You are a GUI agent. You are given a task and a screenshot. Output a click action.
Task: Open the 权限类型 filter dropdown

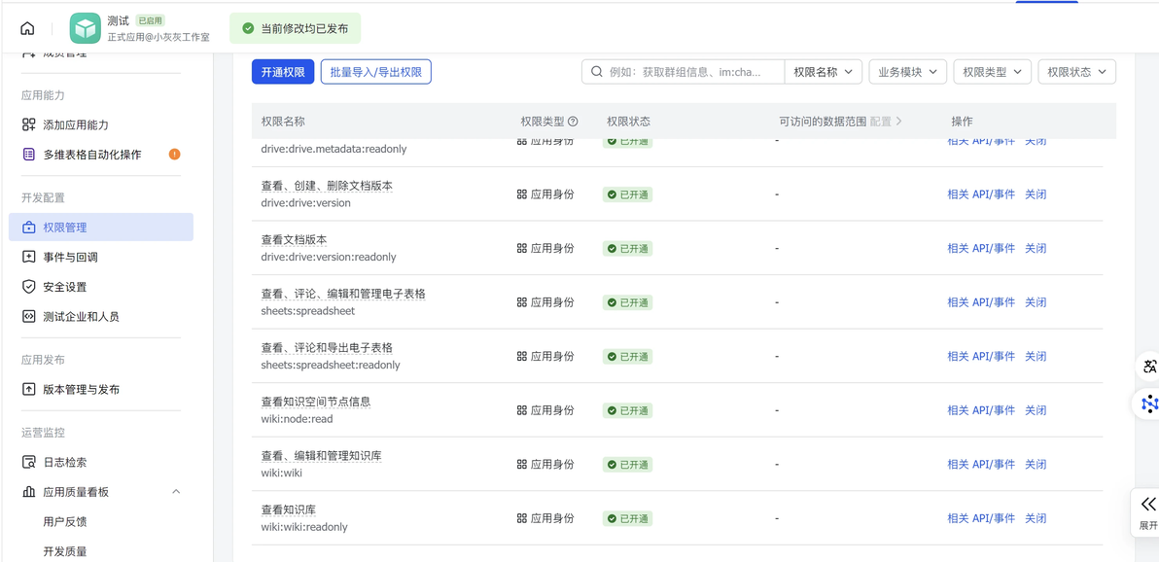point(992,72)
